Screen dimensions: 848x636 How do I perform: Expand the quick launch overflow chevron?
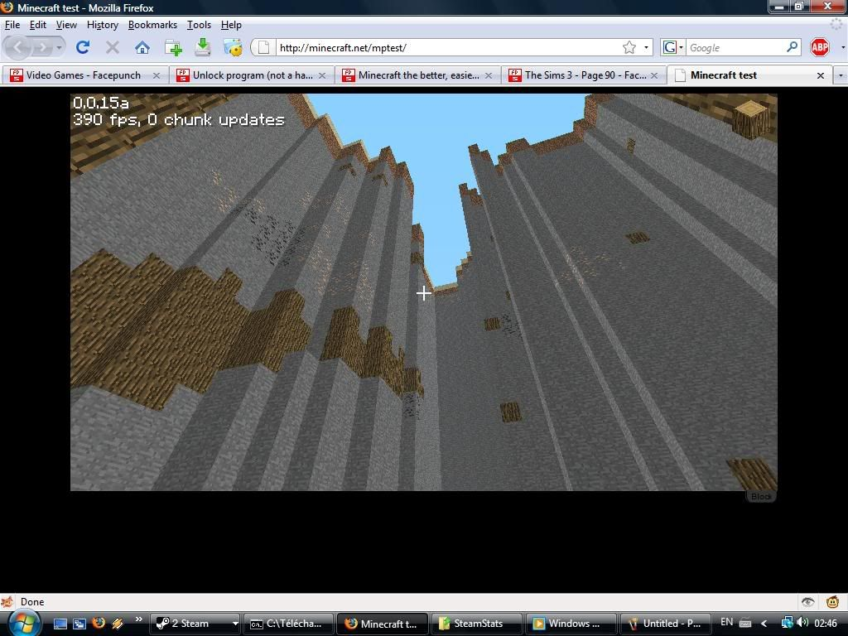(x=138, y=619)
